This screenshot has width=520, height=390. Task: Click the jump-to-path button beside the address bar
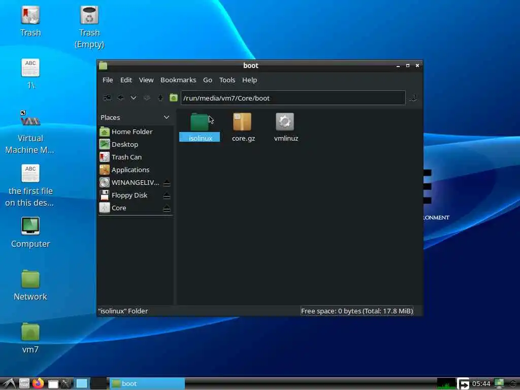413,98
